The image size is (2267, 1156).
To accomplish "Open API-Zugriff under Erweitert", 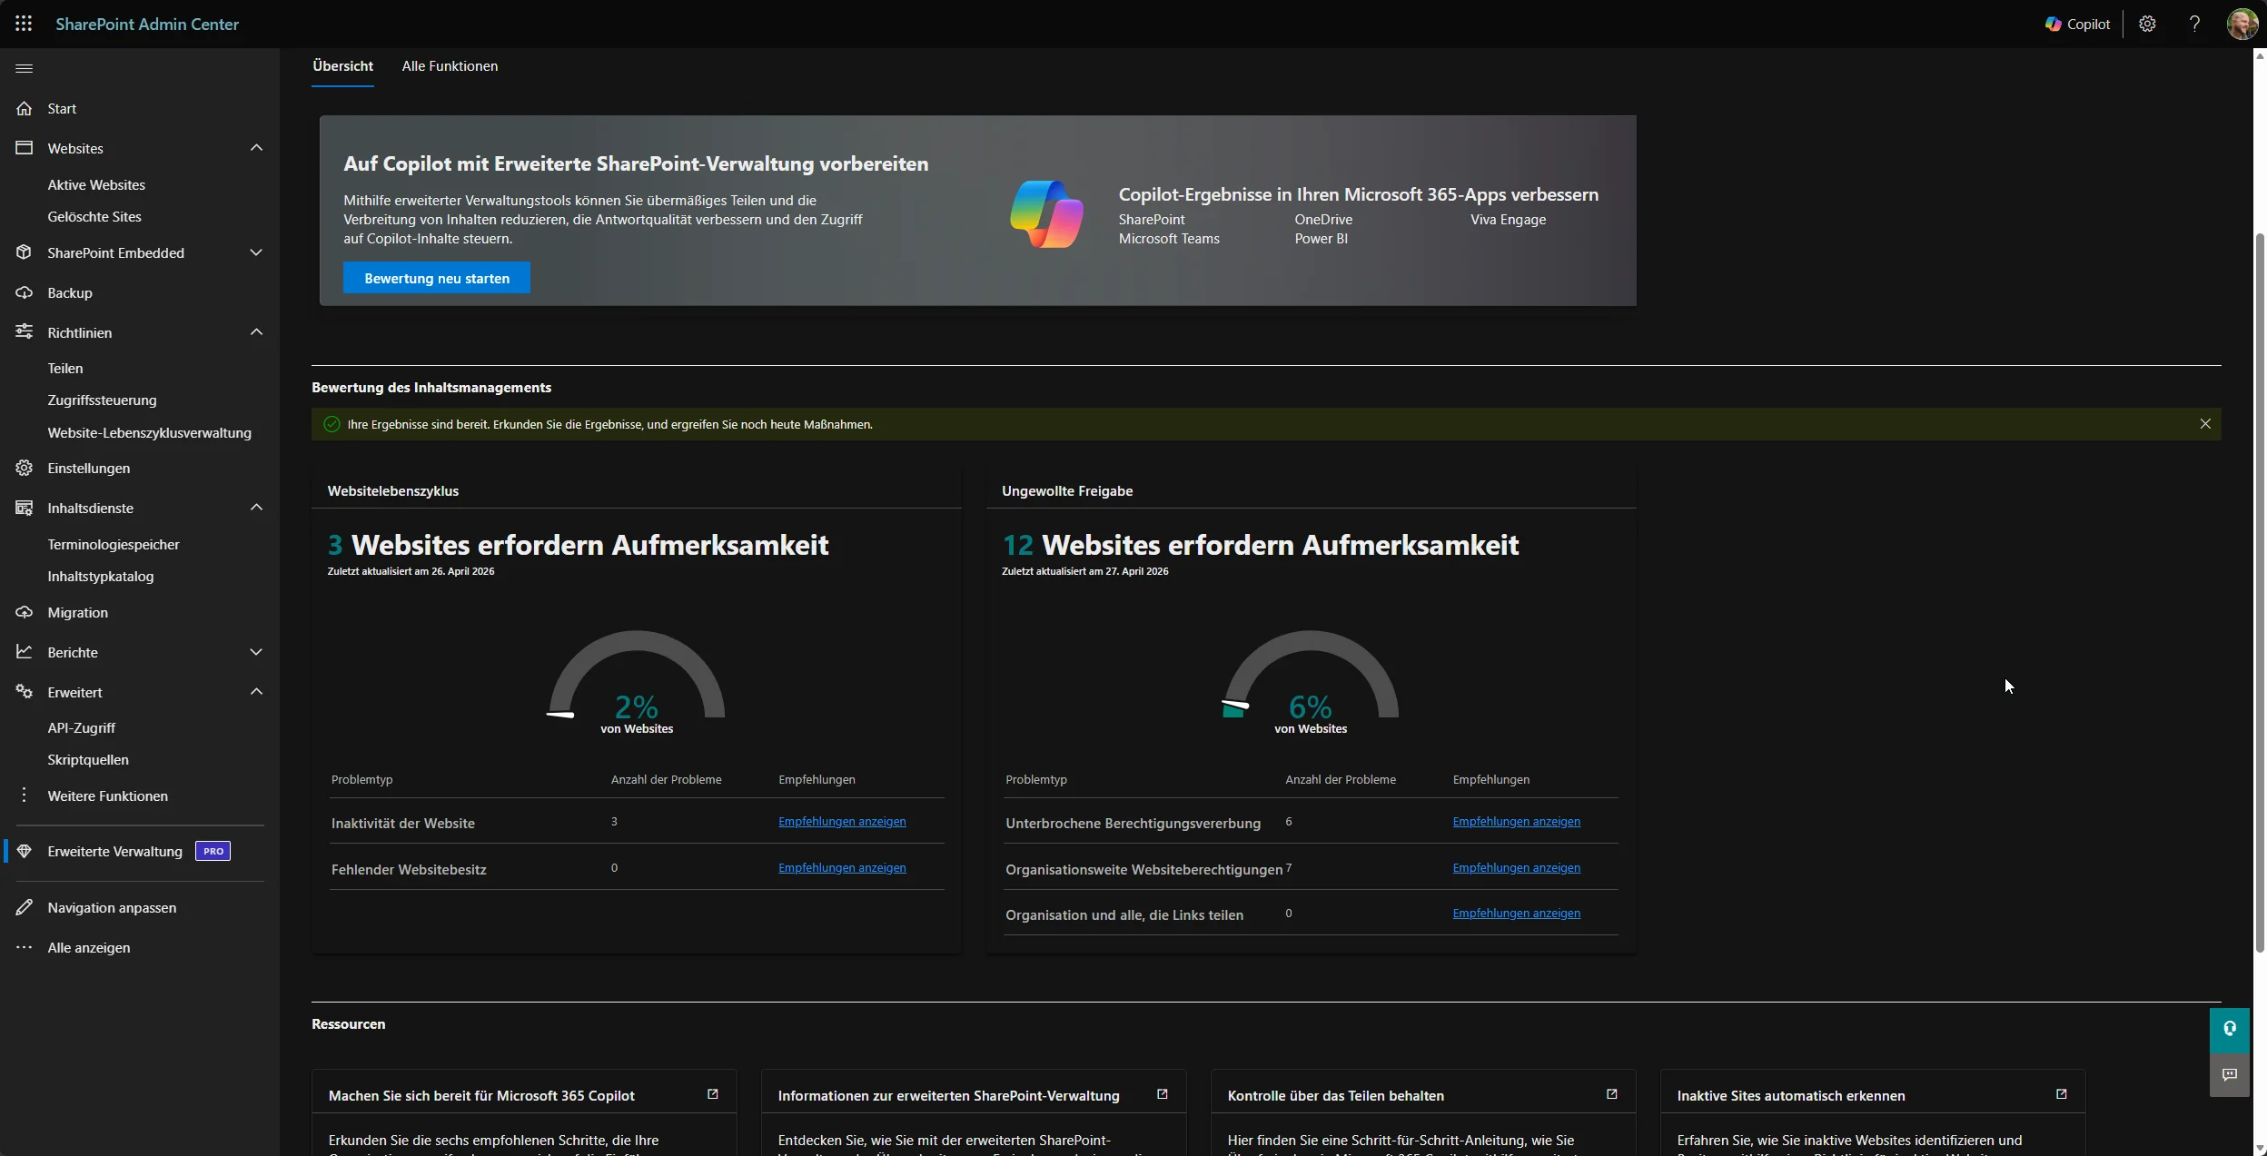I will (81, 727).
